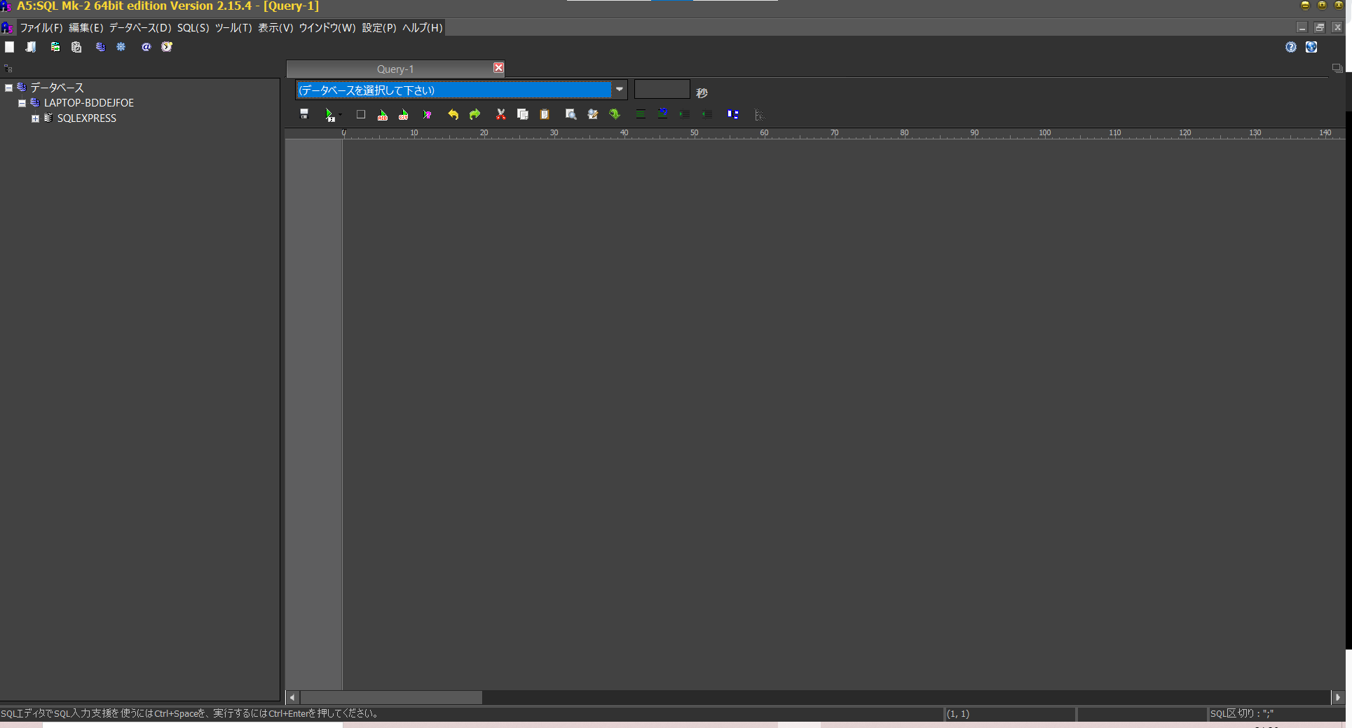The width and height of the screenshot is (1352, 728).
Task: Click the database combo box arrow button
Action: pyautogui.click(x=620, y=90)
